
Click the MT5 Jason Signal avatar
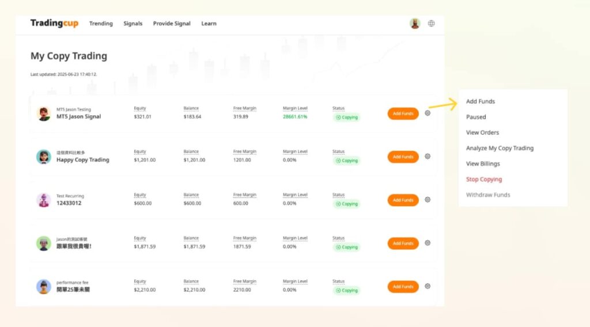(x=43, y=113)
